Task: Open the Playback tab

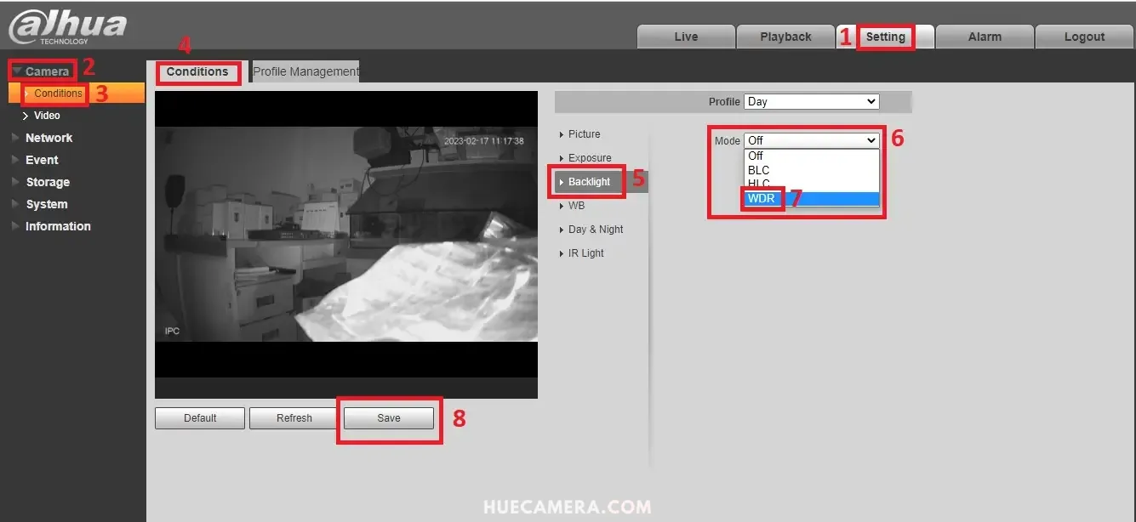Action: point(785,37)
